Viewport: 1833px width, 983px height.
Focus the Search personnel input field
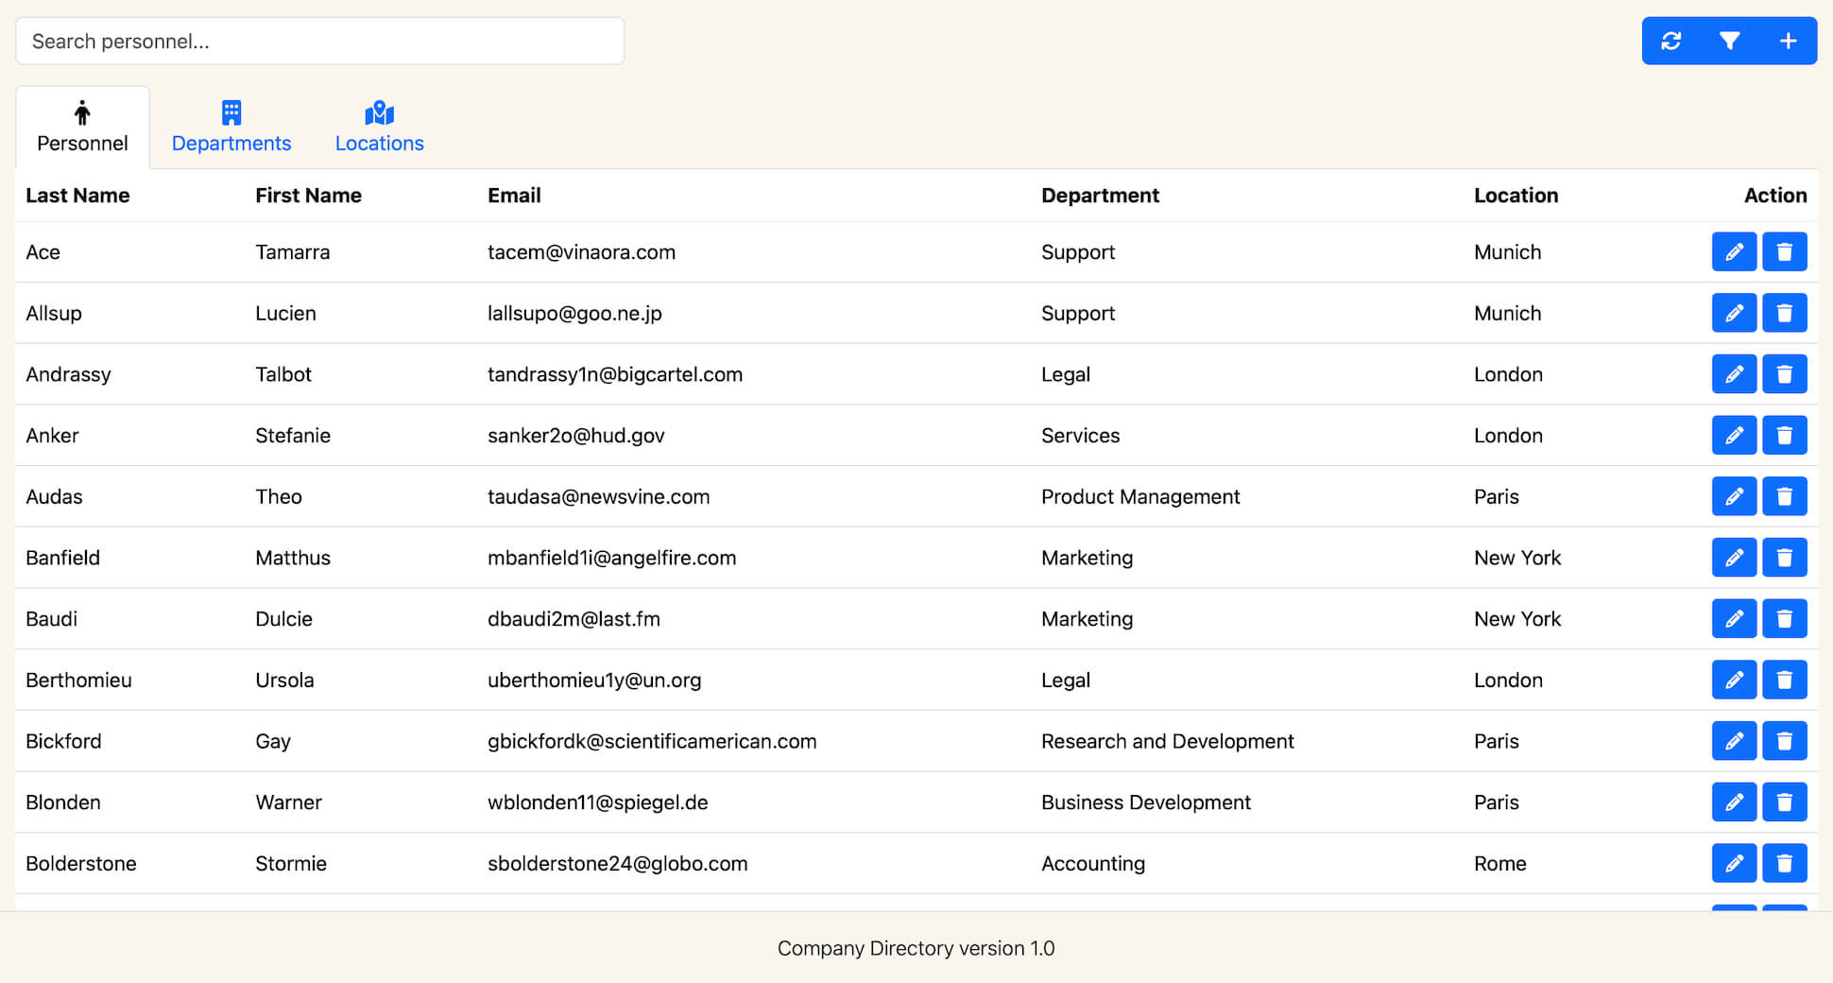click(319, 42)
